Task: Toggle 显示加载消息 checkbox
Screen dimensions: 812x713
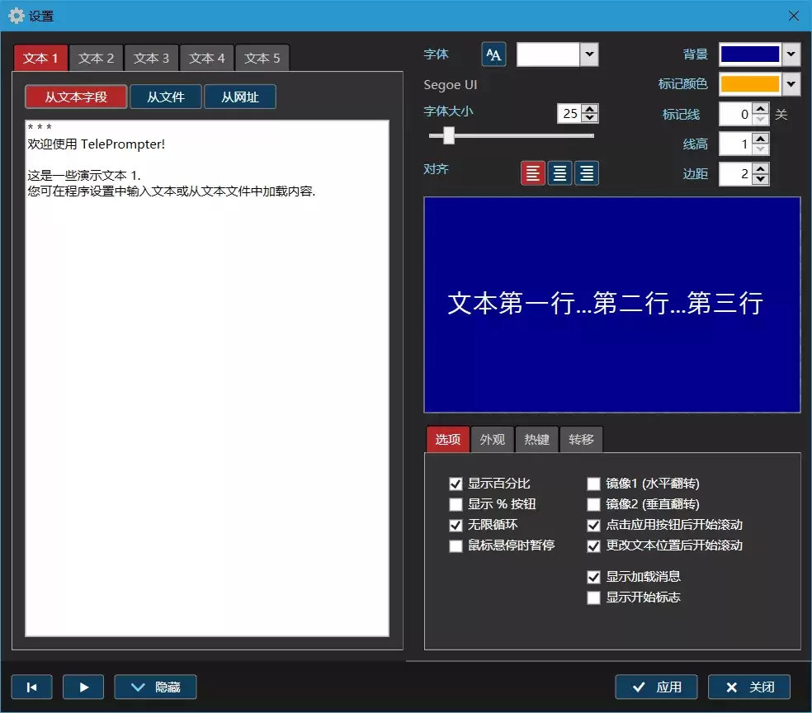Action: click(x=593, y=577)
